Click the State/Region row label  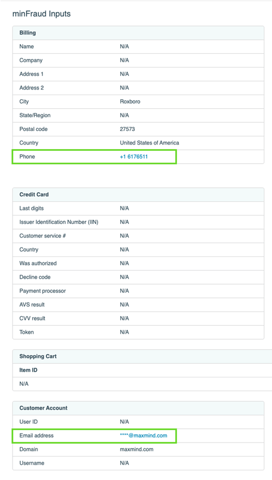[35, 115]
